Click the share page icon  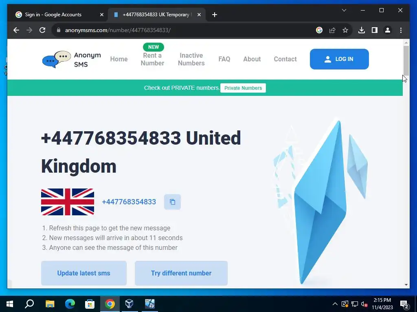pyautogui.click(x=332, y=30)
